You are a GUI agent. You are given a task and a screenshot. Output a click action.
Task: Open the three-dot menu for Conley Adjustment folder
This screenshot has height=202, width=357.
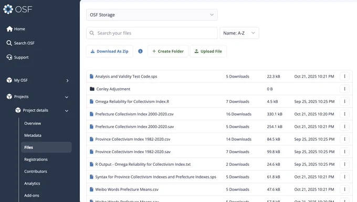(344, 89)
